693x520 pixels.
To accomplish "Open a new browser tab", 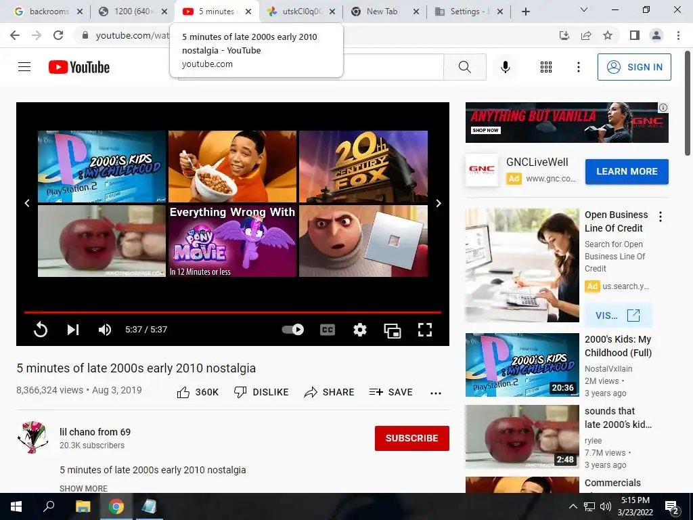I will (525, 12).
